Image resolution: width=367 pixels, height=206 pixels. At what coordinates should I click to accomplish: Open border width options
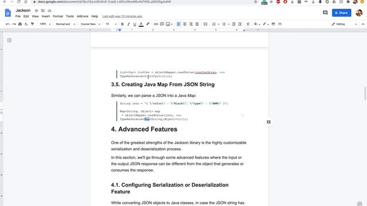click(x=273, y=24)
